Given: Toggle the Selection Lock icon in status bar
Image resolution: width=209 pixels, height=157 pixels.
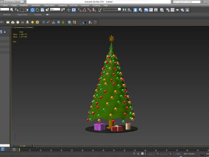Looking at the screenshot, I should tap(138, 154).
